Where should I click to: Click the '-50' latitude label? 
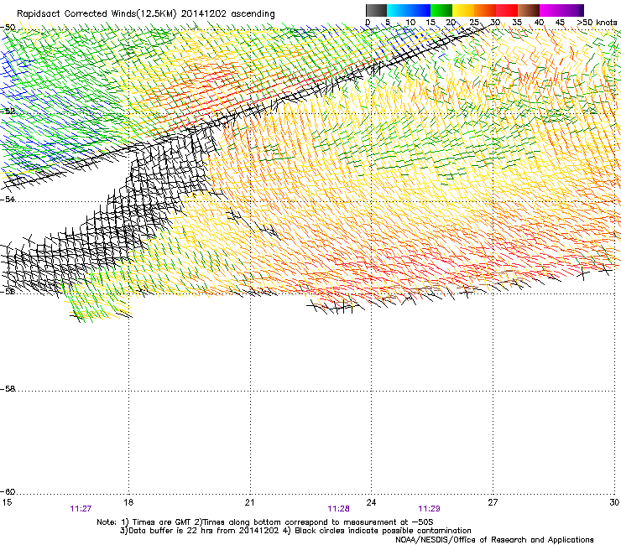8,28
